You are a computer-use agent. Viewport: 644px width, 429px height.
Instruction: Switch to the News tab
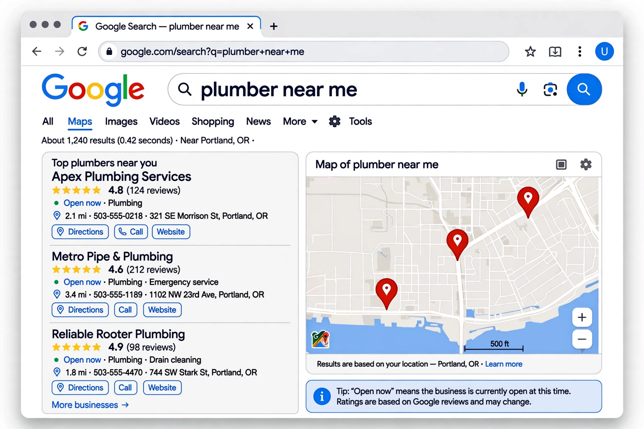tap(258, 121)
